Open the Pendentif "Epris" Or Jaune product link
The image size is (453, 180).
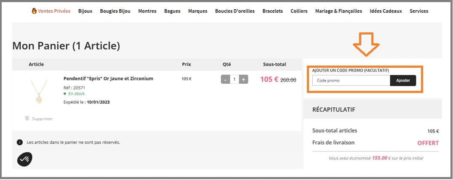[108, 79]
